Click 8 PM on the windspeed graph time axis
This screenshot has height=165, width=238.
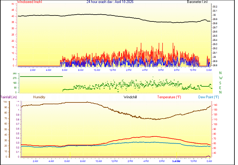[177, 70]
